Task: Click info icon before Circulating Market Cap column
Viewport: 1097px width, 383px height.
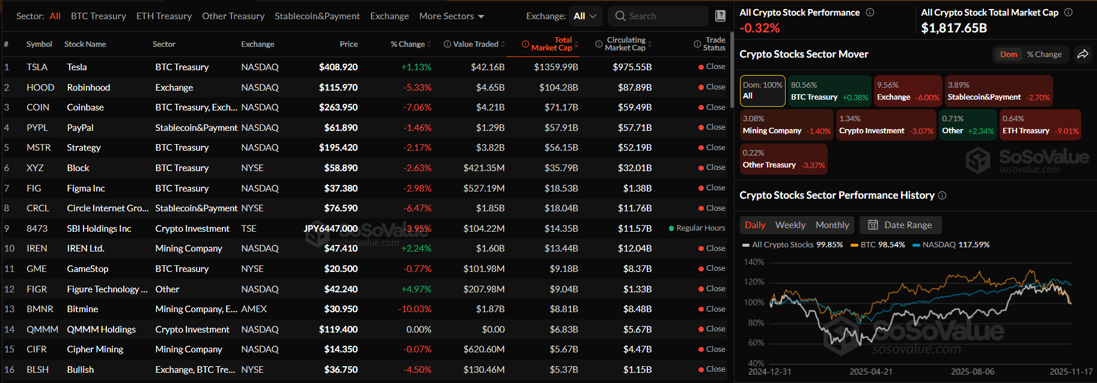Action: coord(599,44)
